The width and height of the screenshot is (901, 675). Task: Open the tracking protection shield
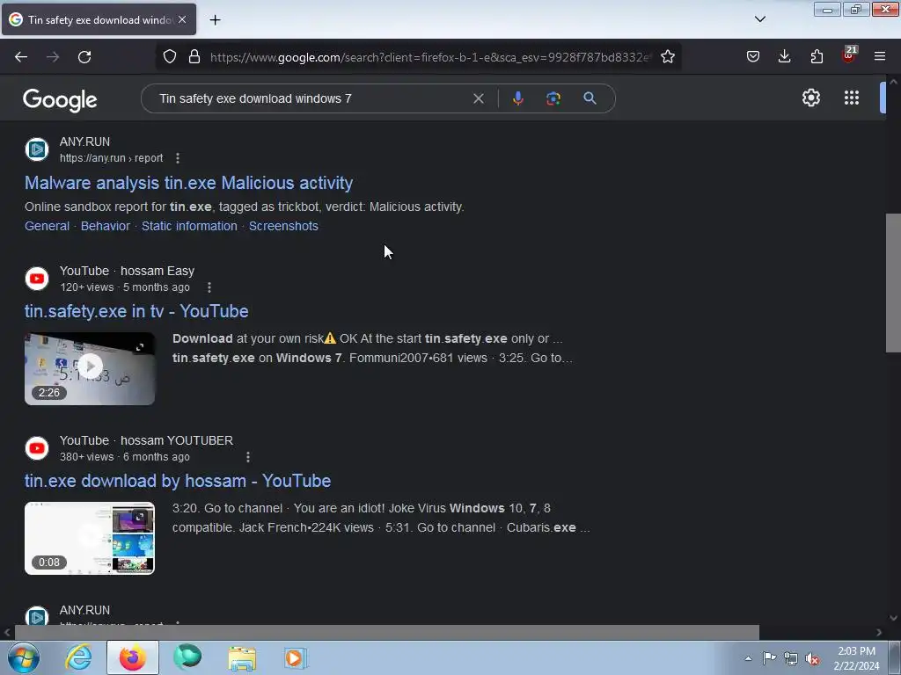click(x=170, y=57)
